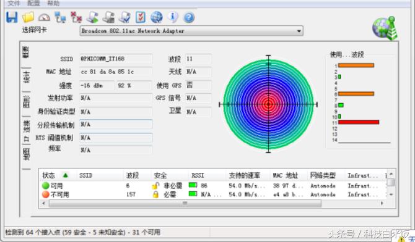
Task: Click the red channel 11 usage bar
Action: click(x=359, y=122)
